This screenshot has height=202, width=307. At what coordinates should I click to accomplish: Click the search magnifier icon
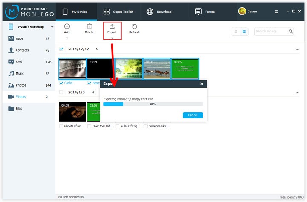pos(290,32)
